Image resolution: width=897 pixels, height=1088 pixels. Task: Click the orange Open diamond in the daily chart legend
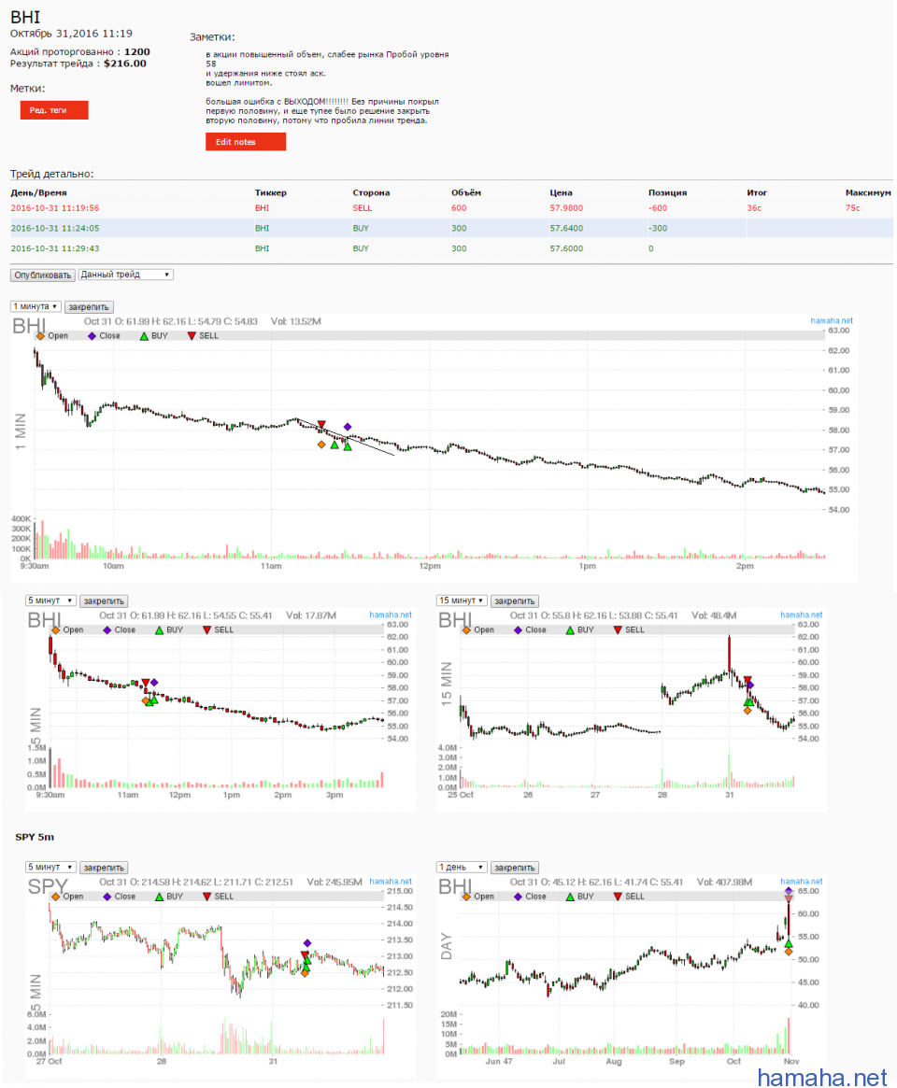(467, 897)
